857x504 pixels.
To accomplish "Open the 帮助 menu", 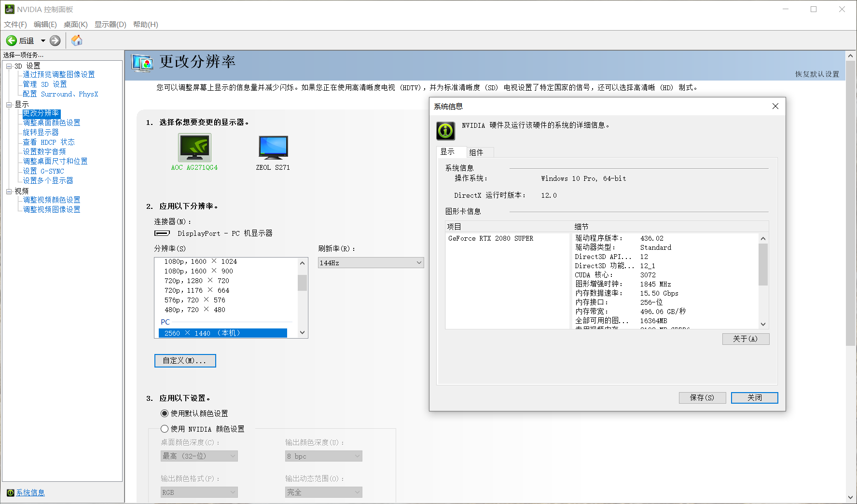I will tap(145, 24).
